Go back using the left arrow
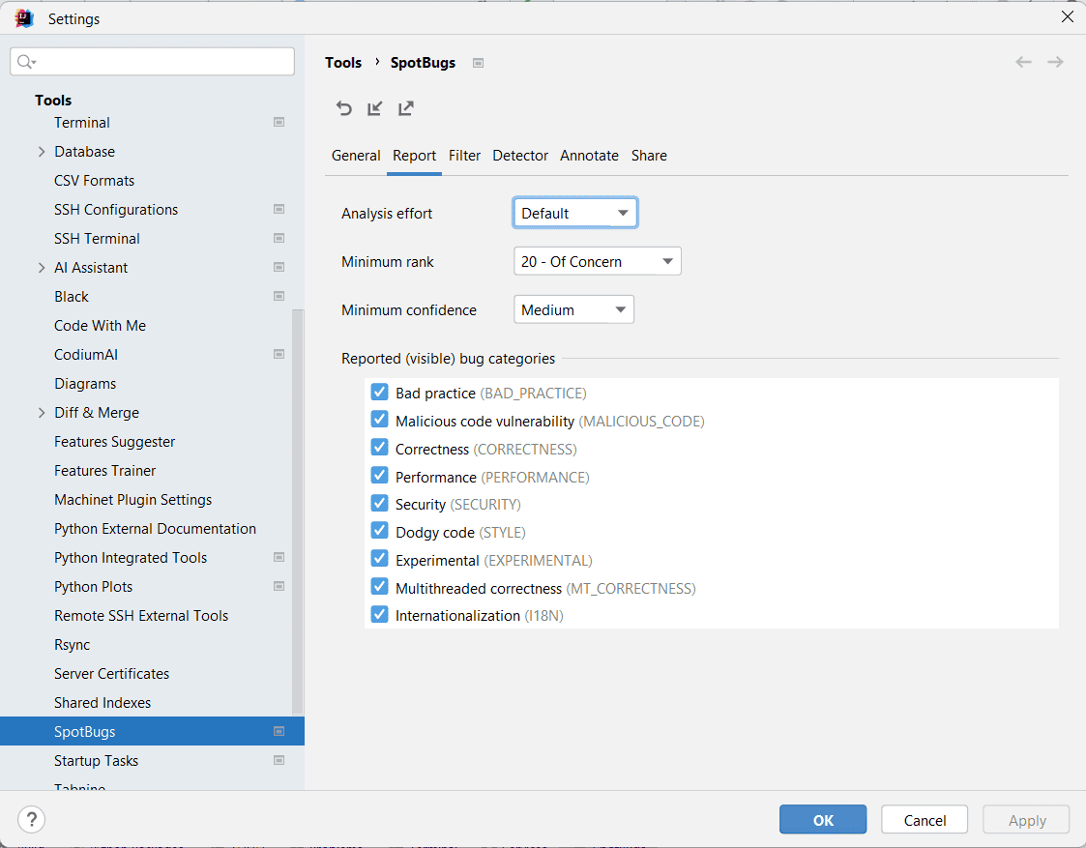 [x=1023, y=62]
